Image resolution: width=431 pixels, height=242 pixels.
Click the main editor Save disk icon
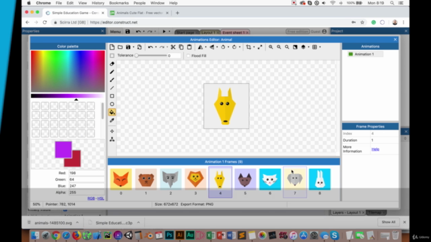click(x=127, y=32)
